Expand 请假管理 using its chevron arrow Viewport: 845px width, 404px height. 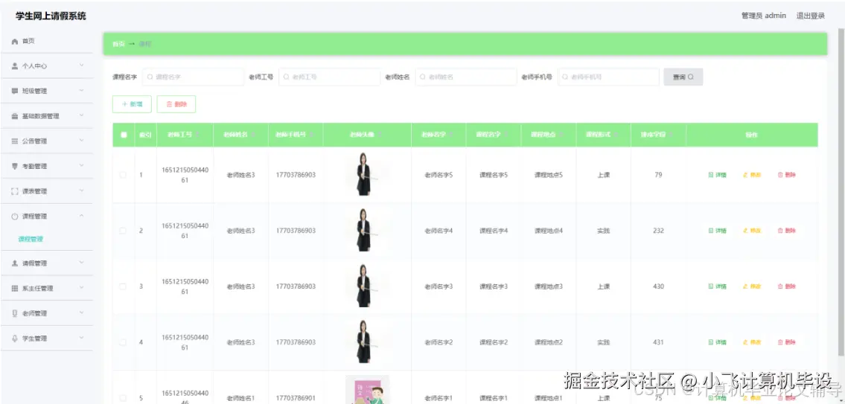(x=81, y=263)
